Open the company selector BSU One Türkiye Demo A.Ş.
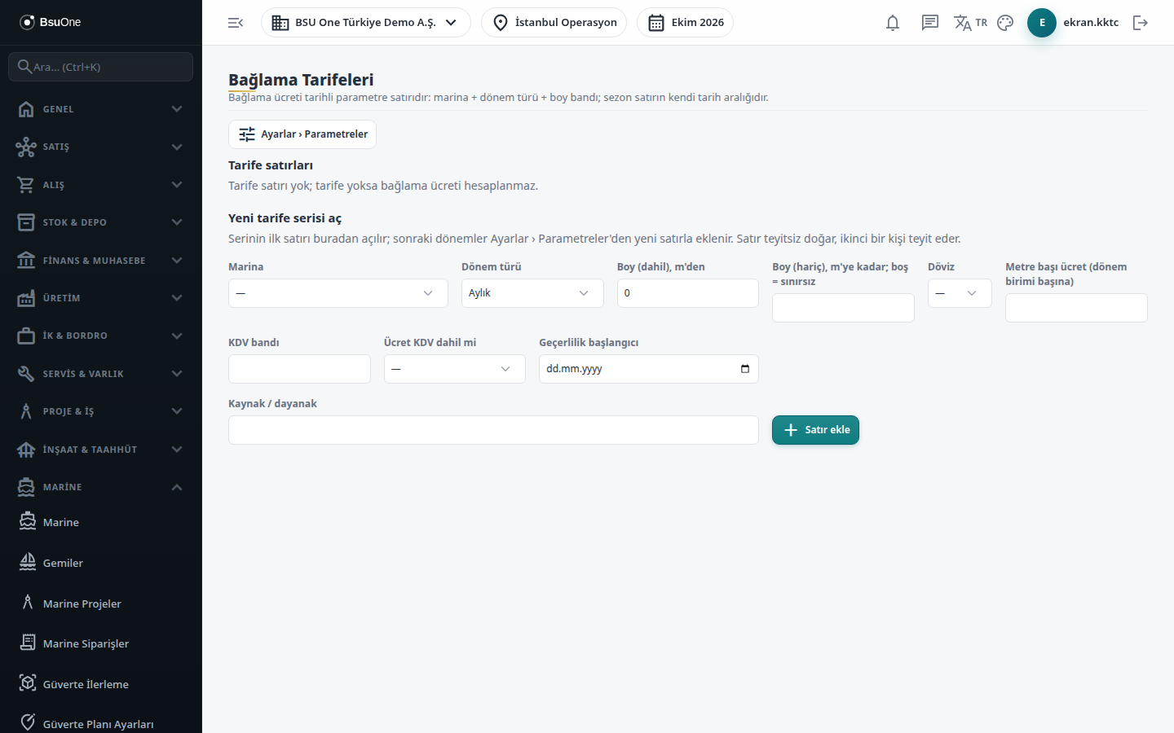This screenshot has width=1174, height=733. pyautogui.click(x=366, y=23)
